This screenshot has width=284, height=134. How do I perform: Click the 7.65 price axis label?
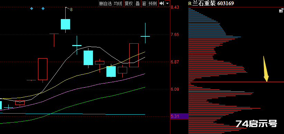pyautogui.click(x=175, y=35)
